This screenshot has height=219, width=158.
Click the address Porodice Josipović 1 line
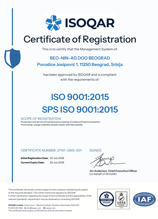tap(80, 64)
